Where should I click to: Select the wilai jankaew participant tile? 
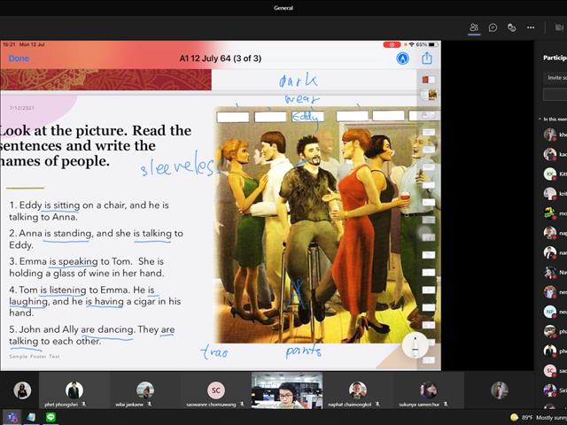[145, 391]
